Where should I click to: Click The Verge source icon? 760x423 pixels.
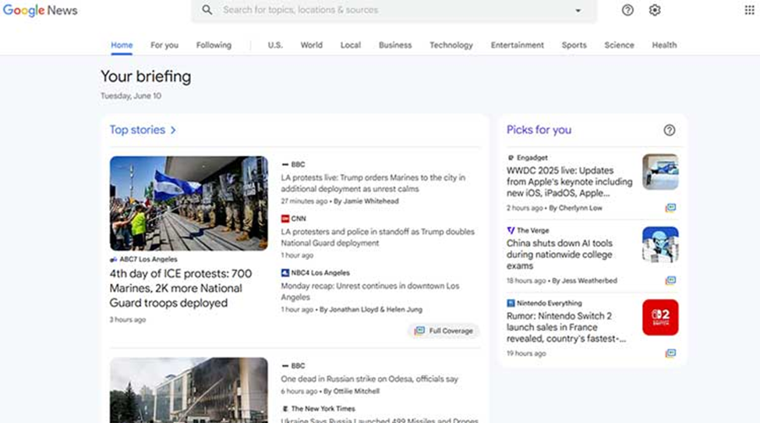[x=511, y=230]
